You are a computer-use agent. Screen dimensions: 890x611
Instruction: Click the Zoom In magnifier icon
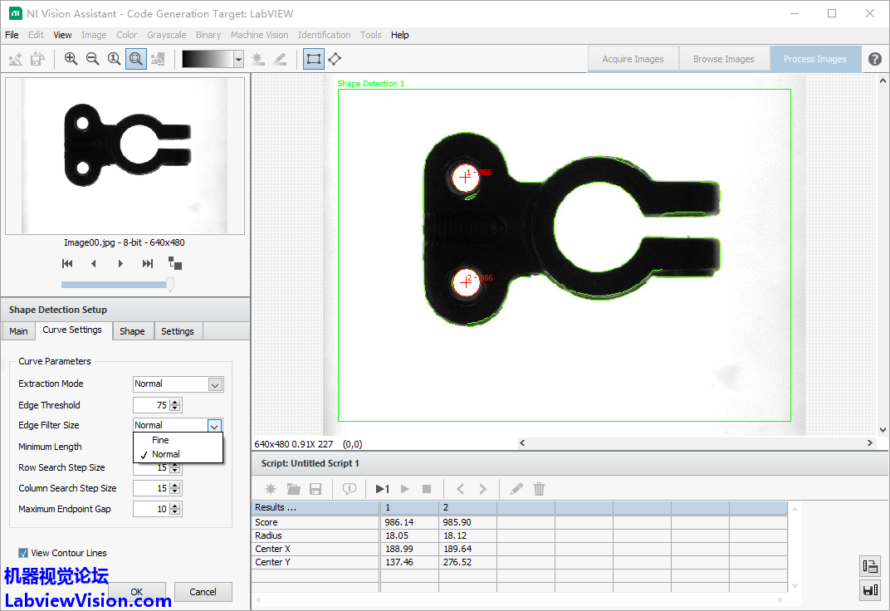[71, 59]
